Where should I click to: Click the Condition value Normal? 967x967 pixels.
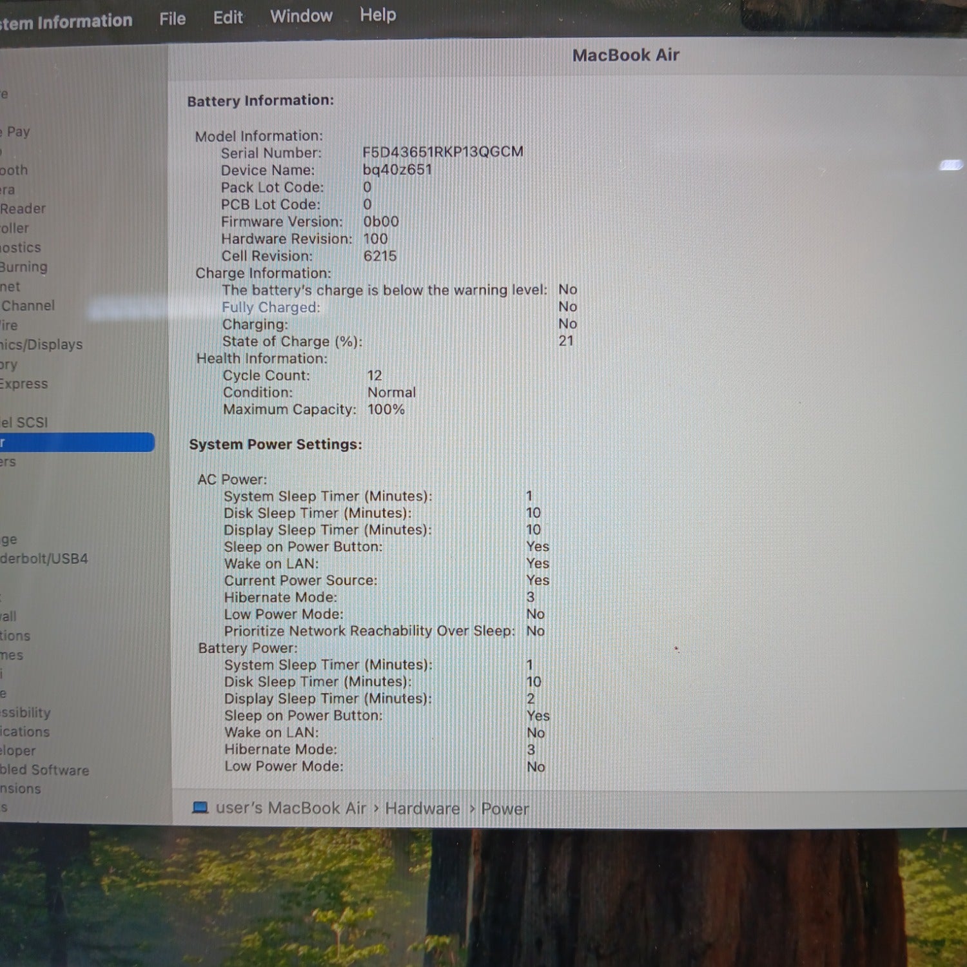[x=392, y=392]
